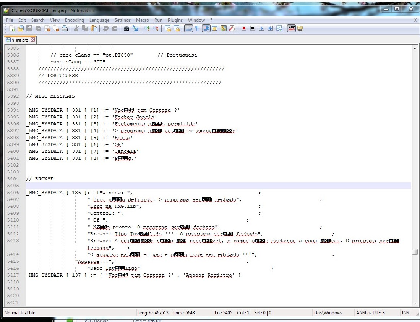
Task: Toggle show all characters
Action: [x=197, y=28]
